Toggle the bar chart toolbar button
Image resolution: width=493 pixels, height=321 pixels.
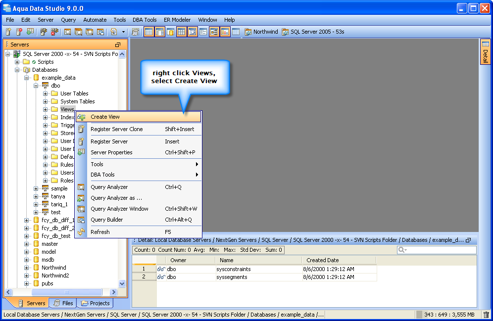pos(225,32)
